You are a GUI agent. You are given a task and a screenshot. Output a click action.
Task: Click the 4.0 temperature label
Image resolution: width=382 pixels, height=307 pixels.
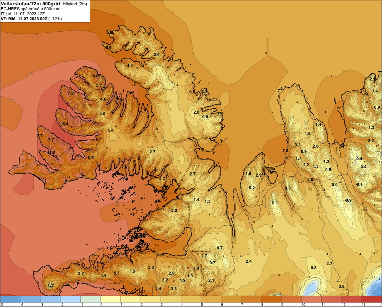click(x=102, y=114)
